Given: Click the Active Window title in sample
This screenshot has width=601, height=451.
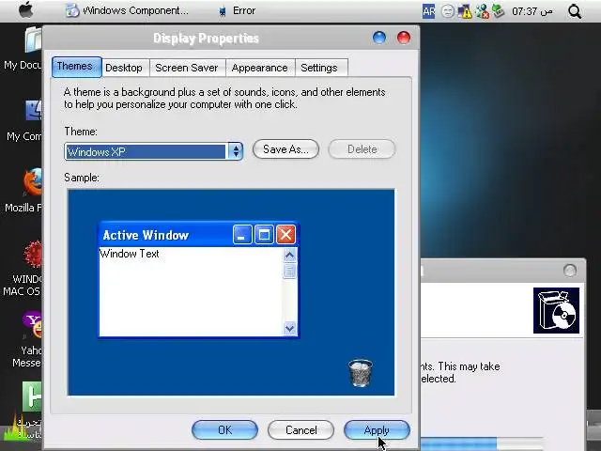Looking at the screenshot, I should tap(146, 235).
